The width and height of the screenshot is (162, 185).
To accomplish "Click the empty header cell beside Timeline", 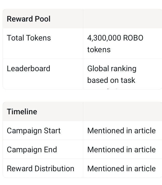I will (x=122, y=112).
